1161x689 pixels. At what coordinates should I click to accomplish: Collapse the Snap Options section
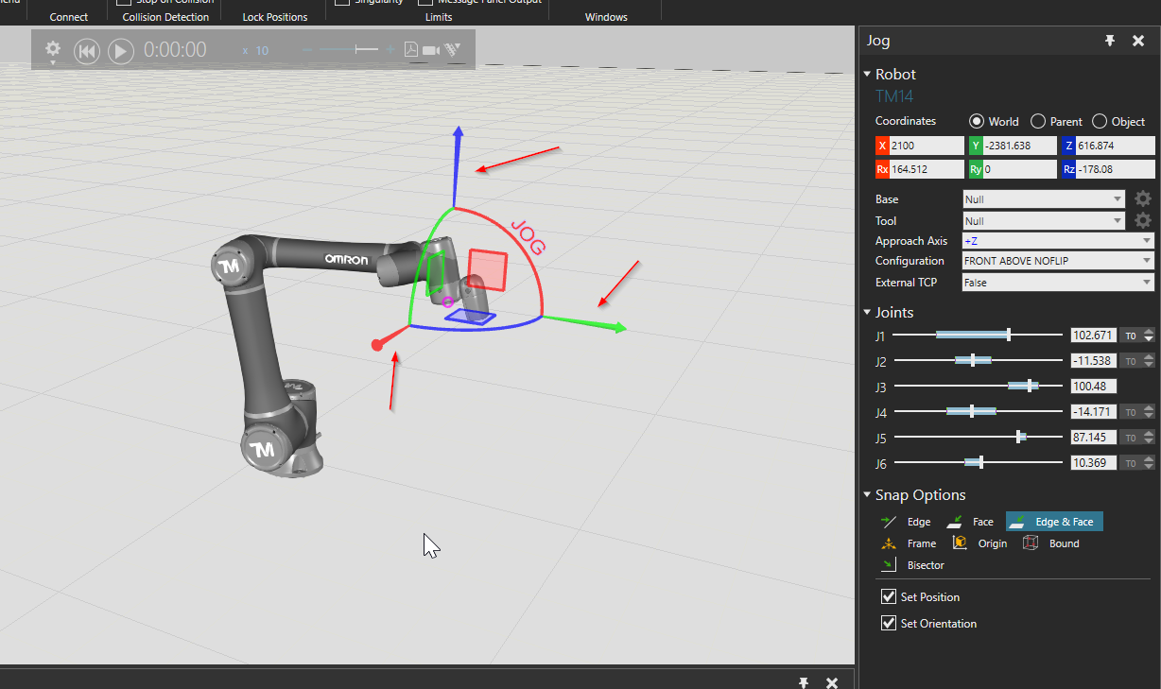pyautogui.click(x=867, y=495)
